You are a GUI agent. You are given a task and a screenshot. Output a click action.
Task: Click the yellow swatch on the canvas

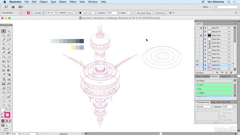pos(73,48)
